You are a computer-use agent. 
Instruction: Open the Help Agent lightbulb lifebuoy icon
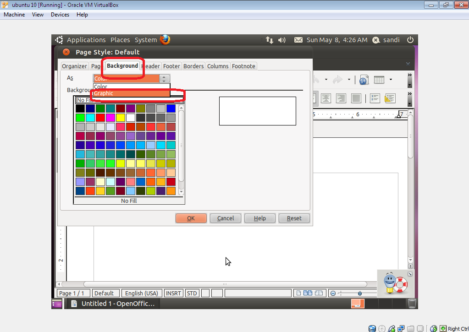pos(395,283)
